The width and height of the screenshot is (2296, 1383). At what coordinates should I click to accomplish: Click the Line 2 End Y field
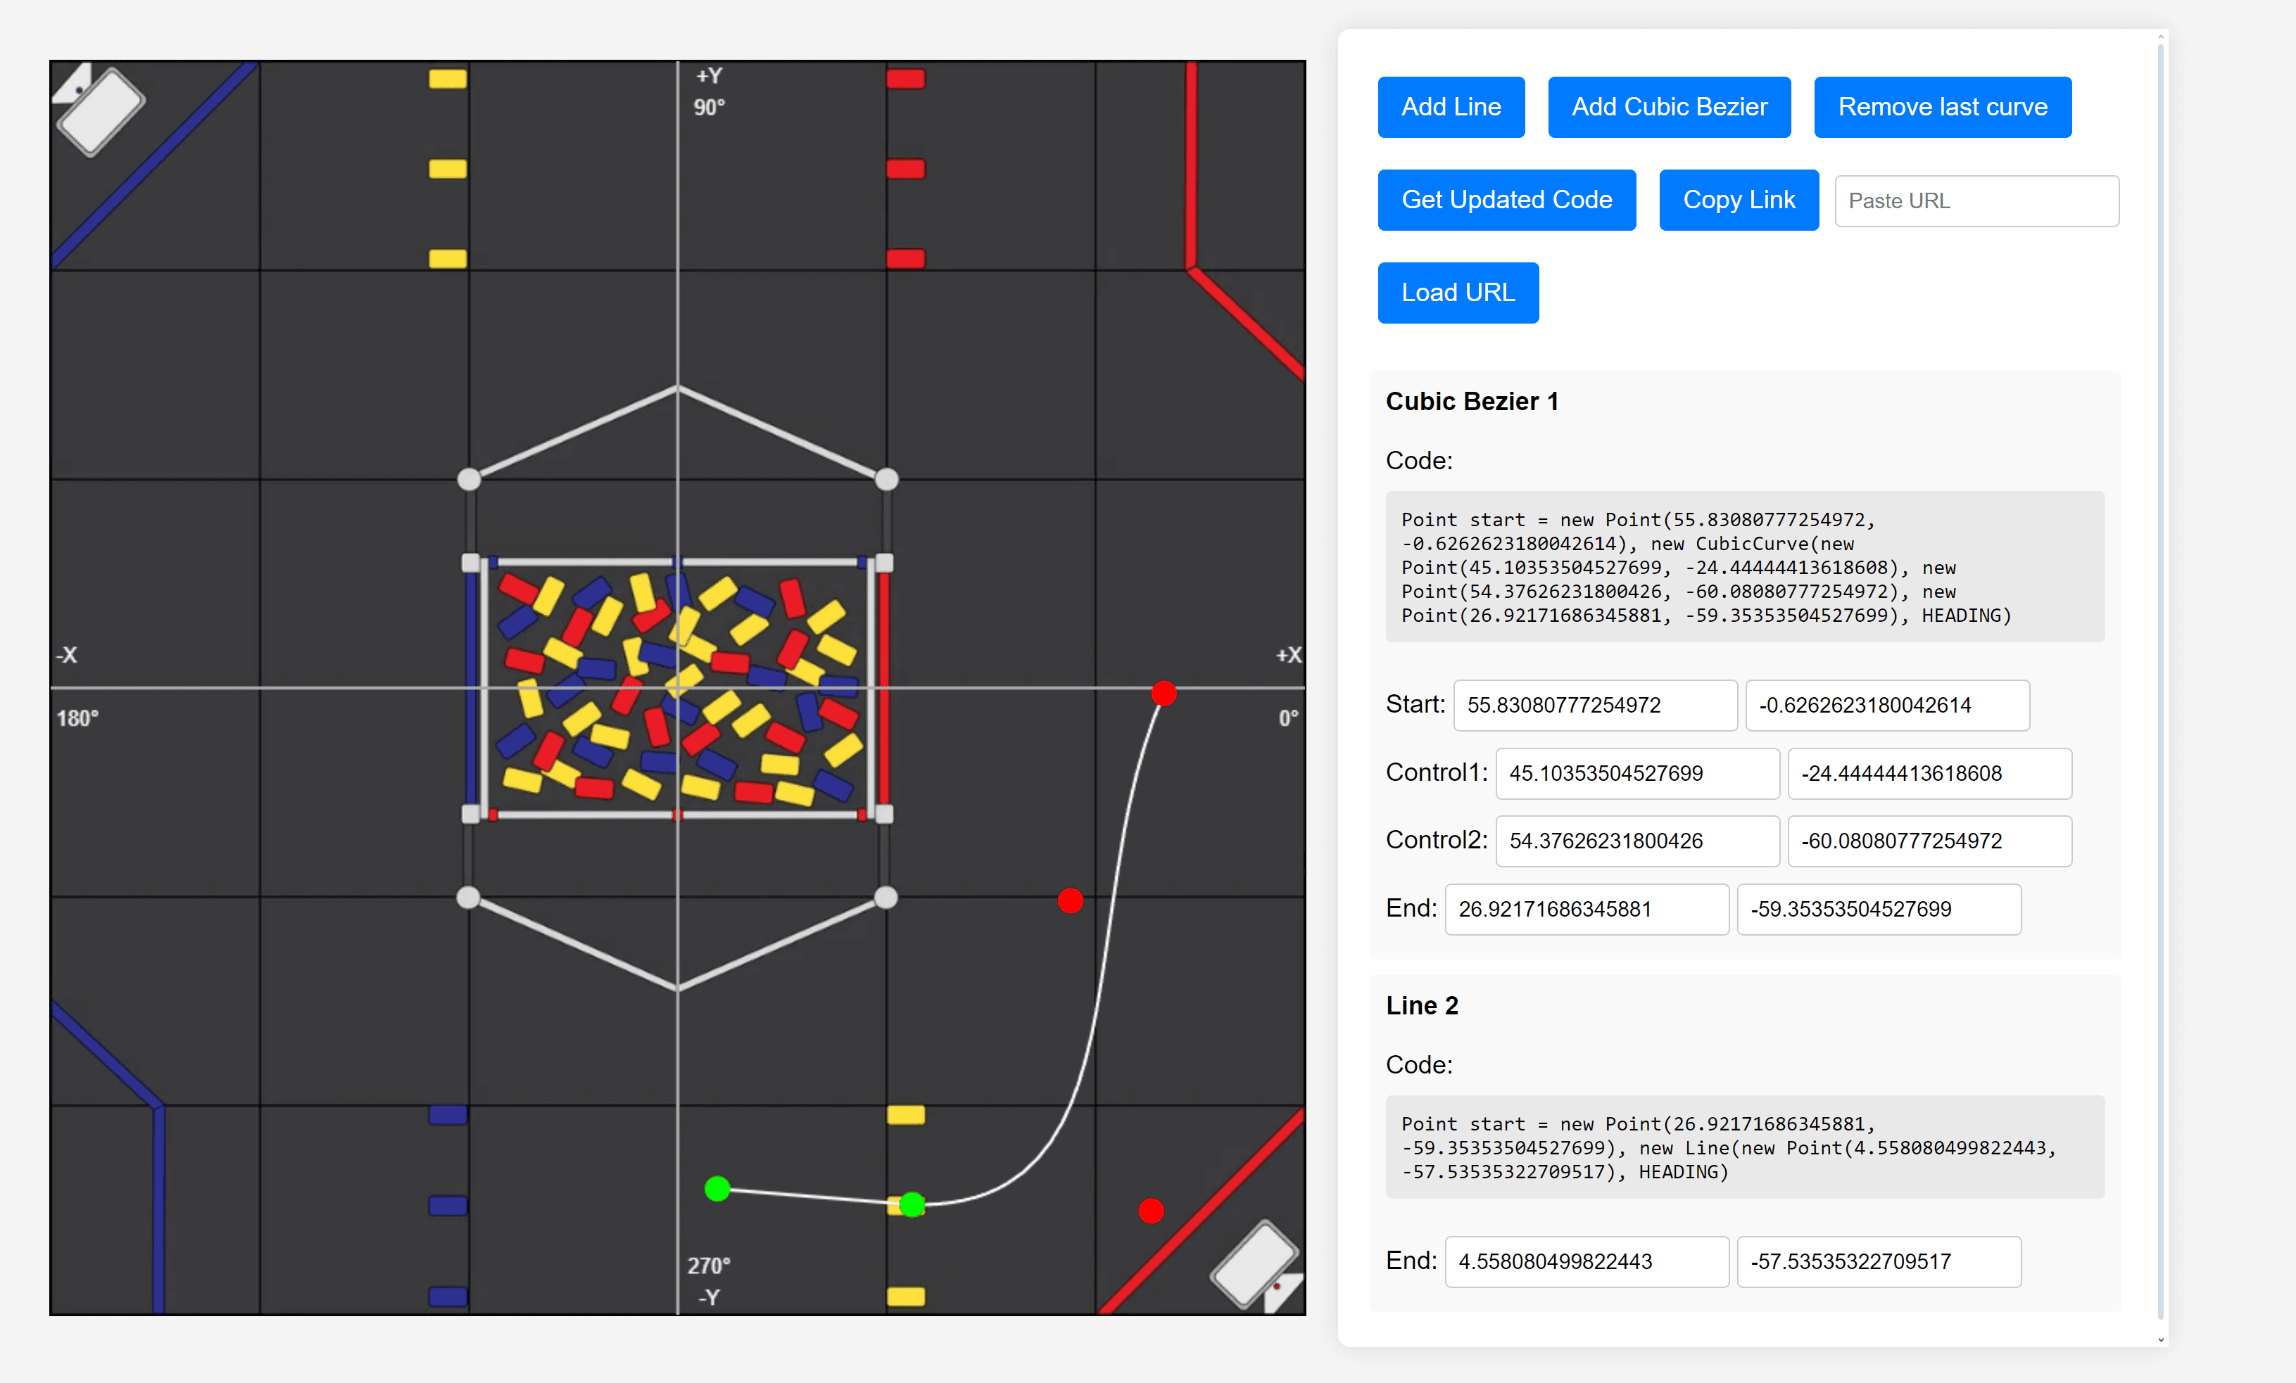[x=1878, y=1261]
